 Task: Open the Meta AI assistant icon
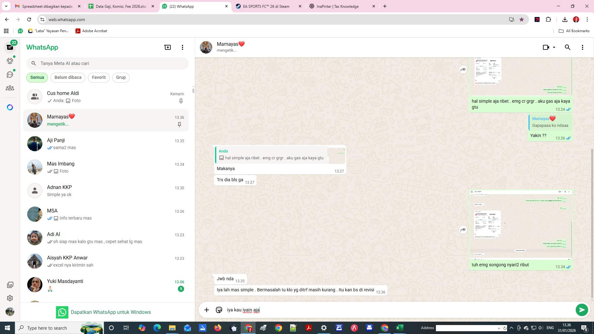[10, 107]
